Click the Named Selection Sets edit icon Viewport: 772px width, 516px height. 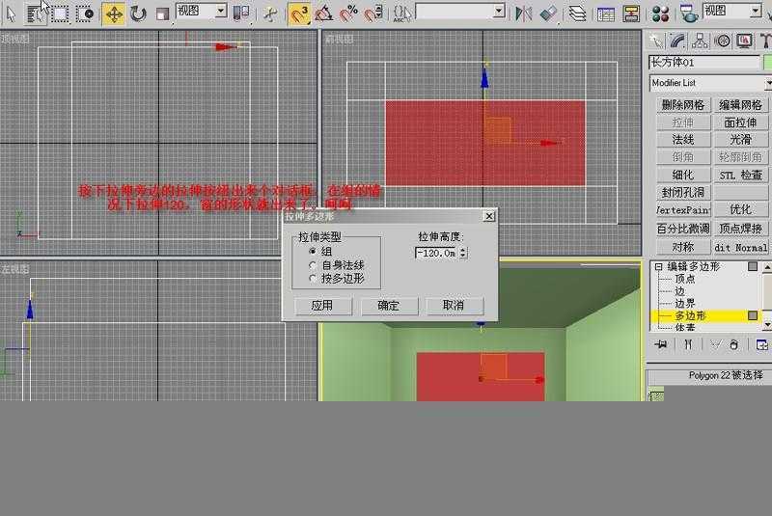coord(402,14)
